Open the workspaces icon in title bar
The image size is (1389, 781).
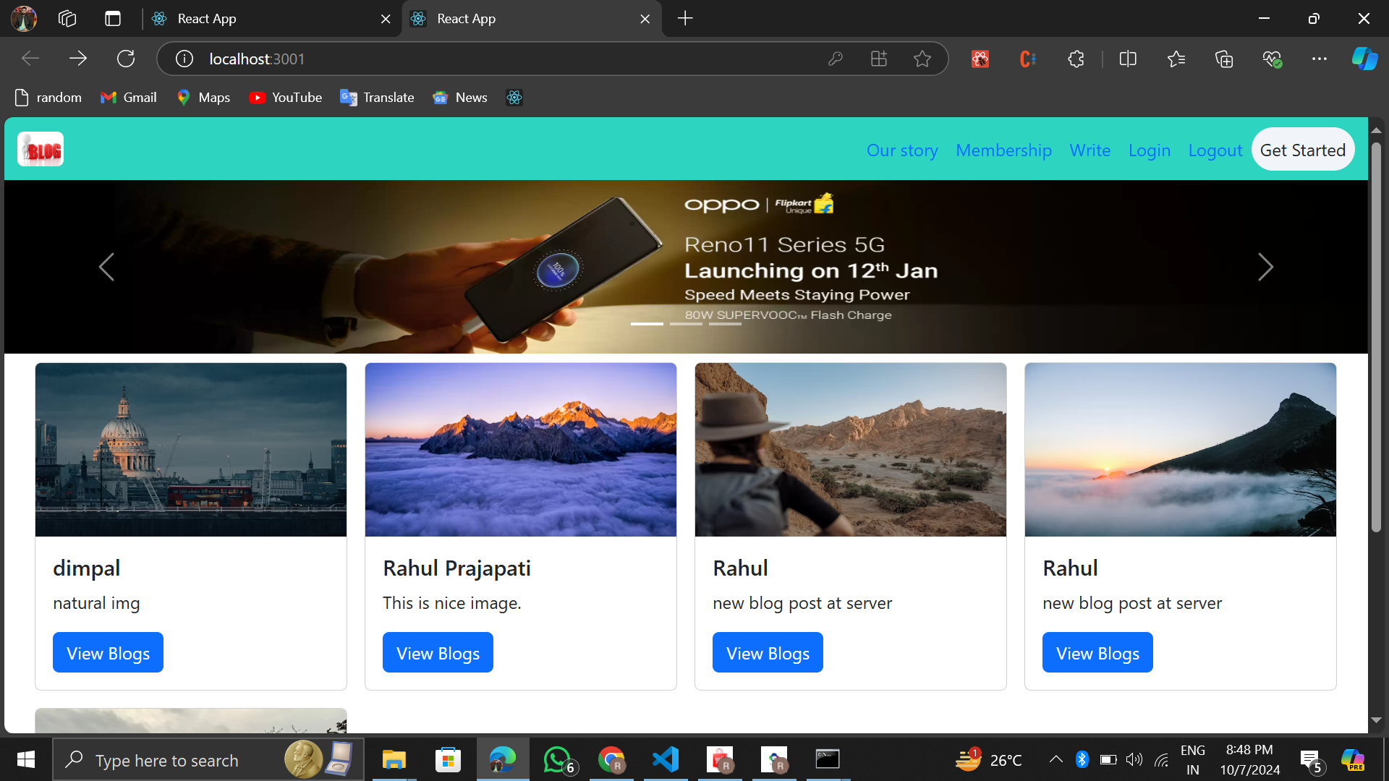pyautogui.click(x=67, y=19)
